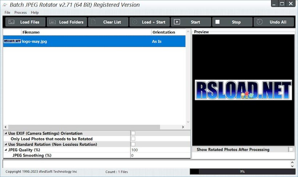Collapse the Use EXIF Orientation group
298x177 pixels.
(x=6, y=133)
